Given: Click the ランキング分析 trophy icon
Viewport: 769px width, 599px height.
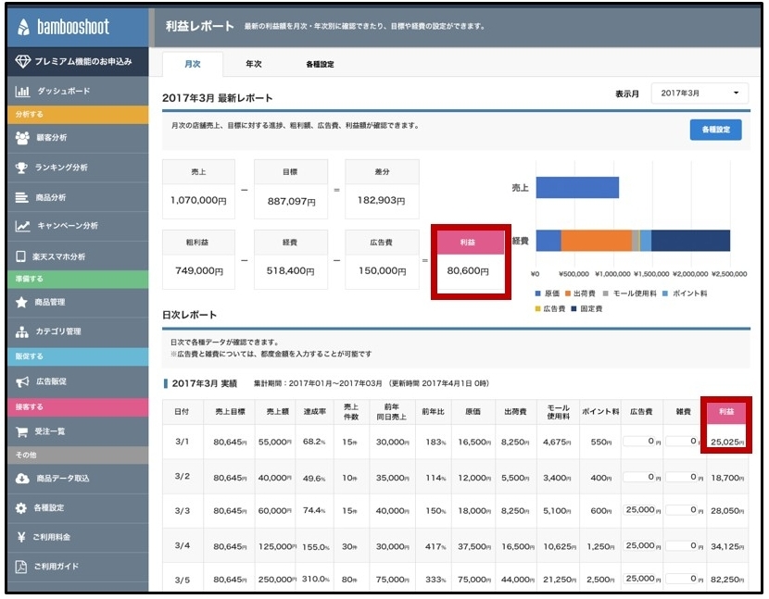Looking at the screenshot, I should [x=23, y=168].
